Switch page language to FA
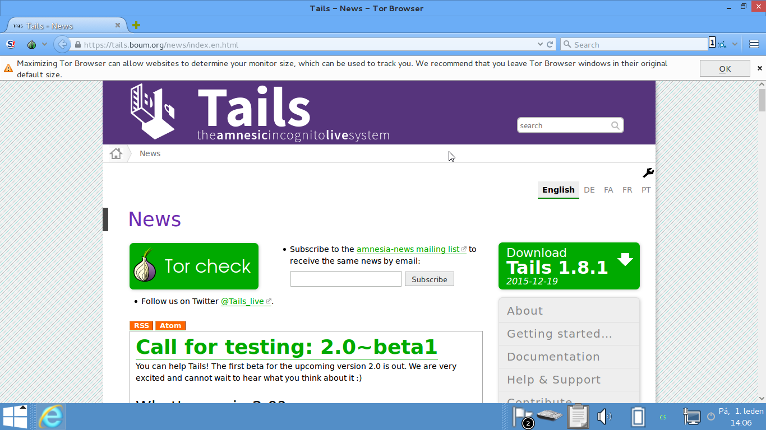 click(x=608, y=190)
